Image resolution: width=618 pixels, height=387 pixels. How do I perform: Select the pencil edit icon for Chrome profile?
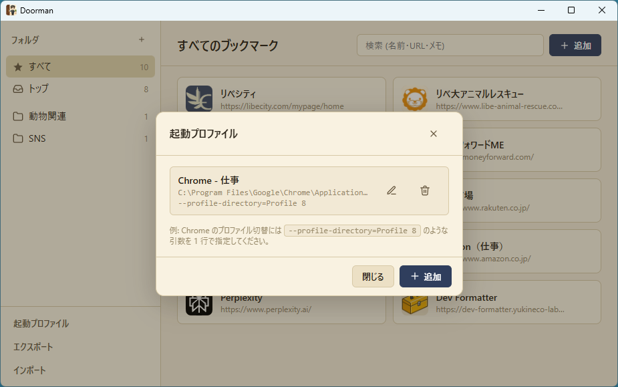pos(392,190)
